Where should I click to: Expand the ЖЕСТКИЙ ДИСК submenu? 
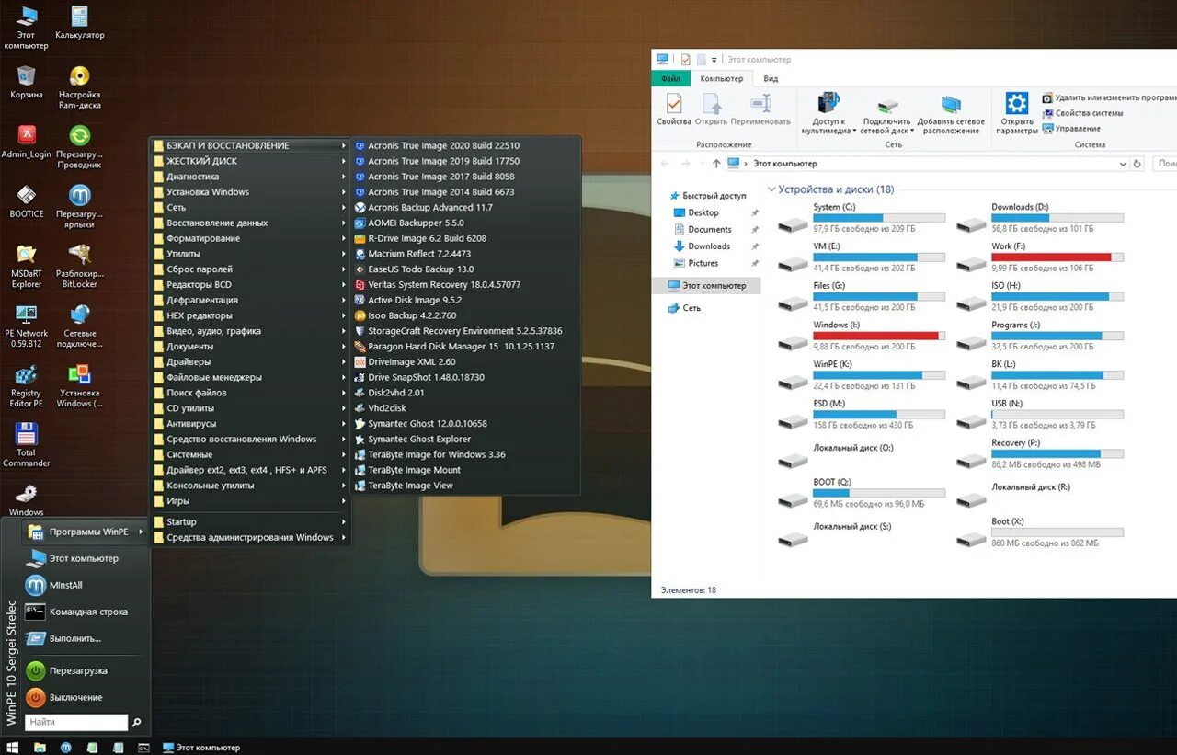point(250,161)
